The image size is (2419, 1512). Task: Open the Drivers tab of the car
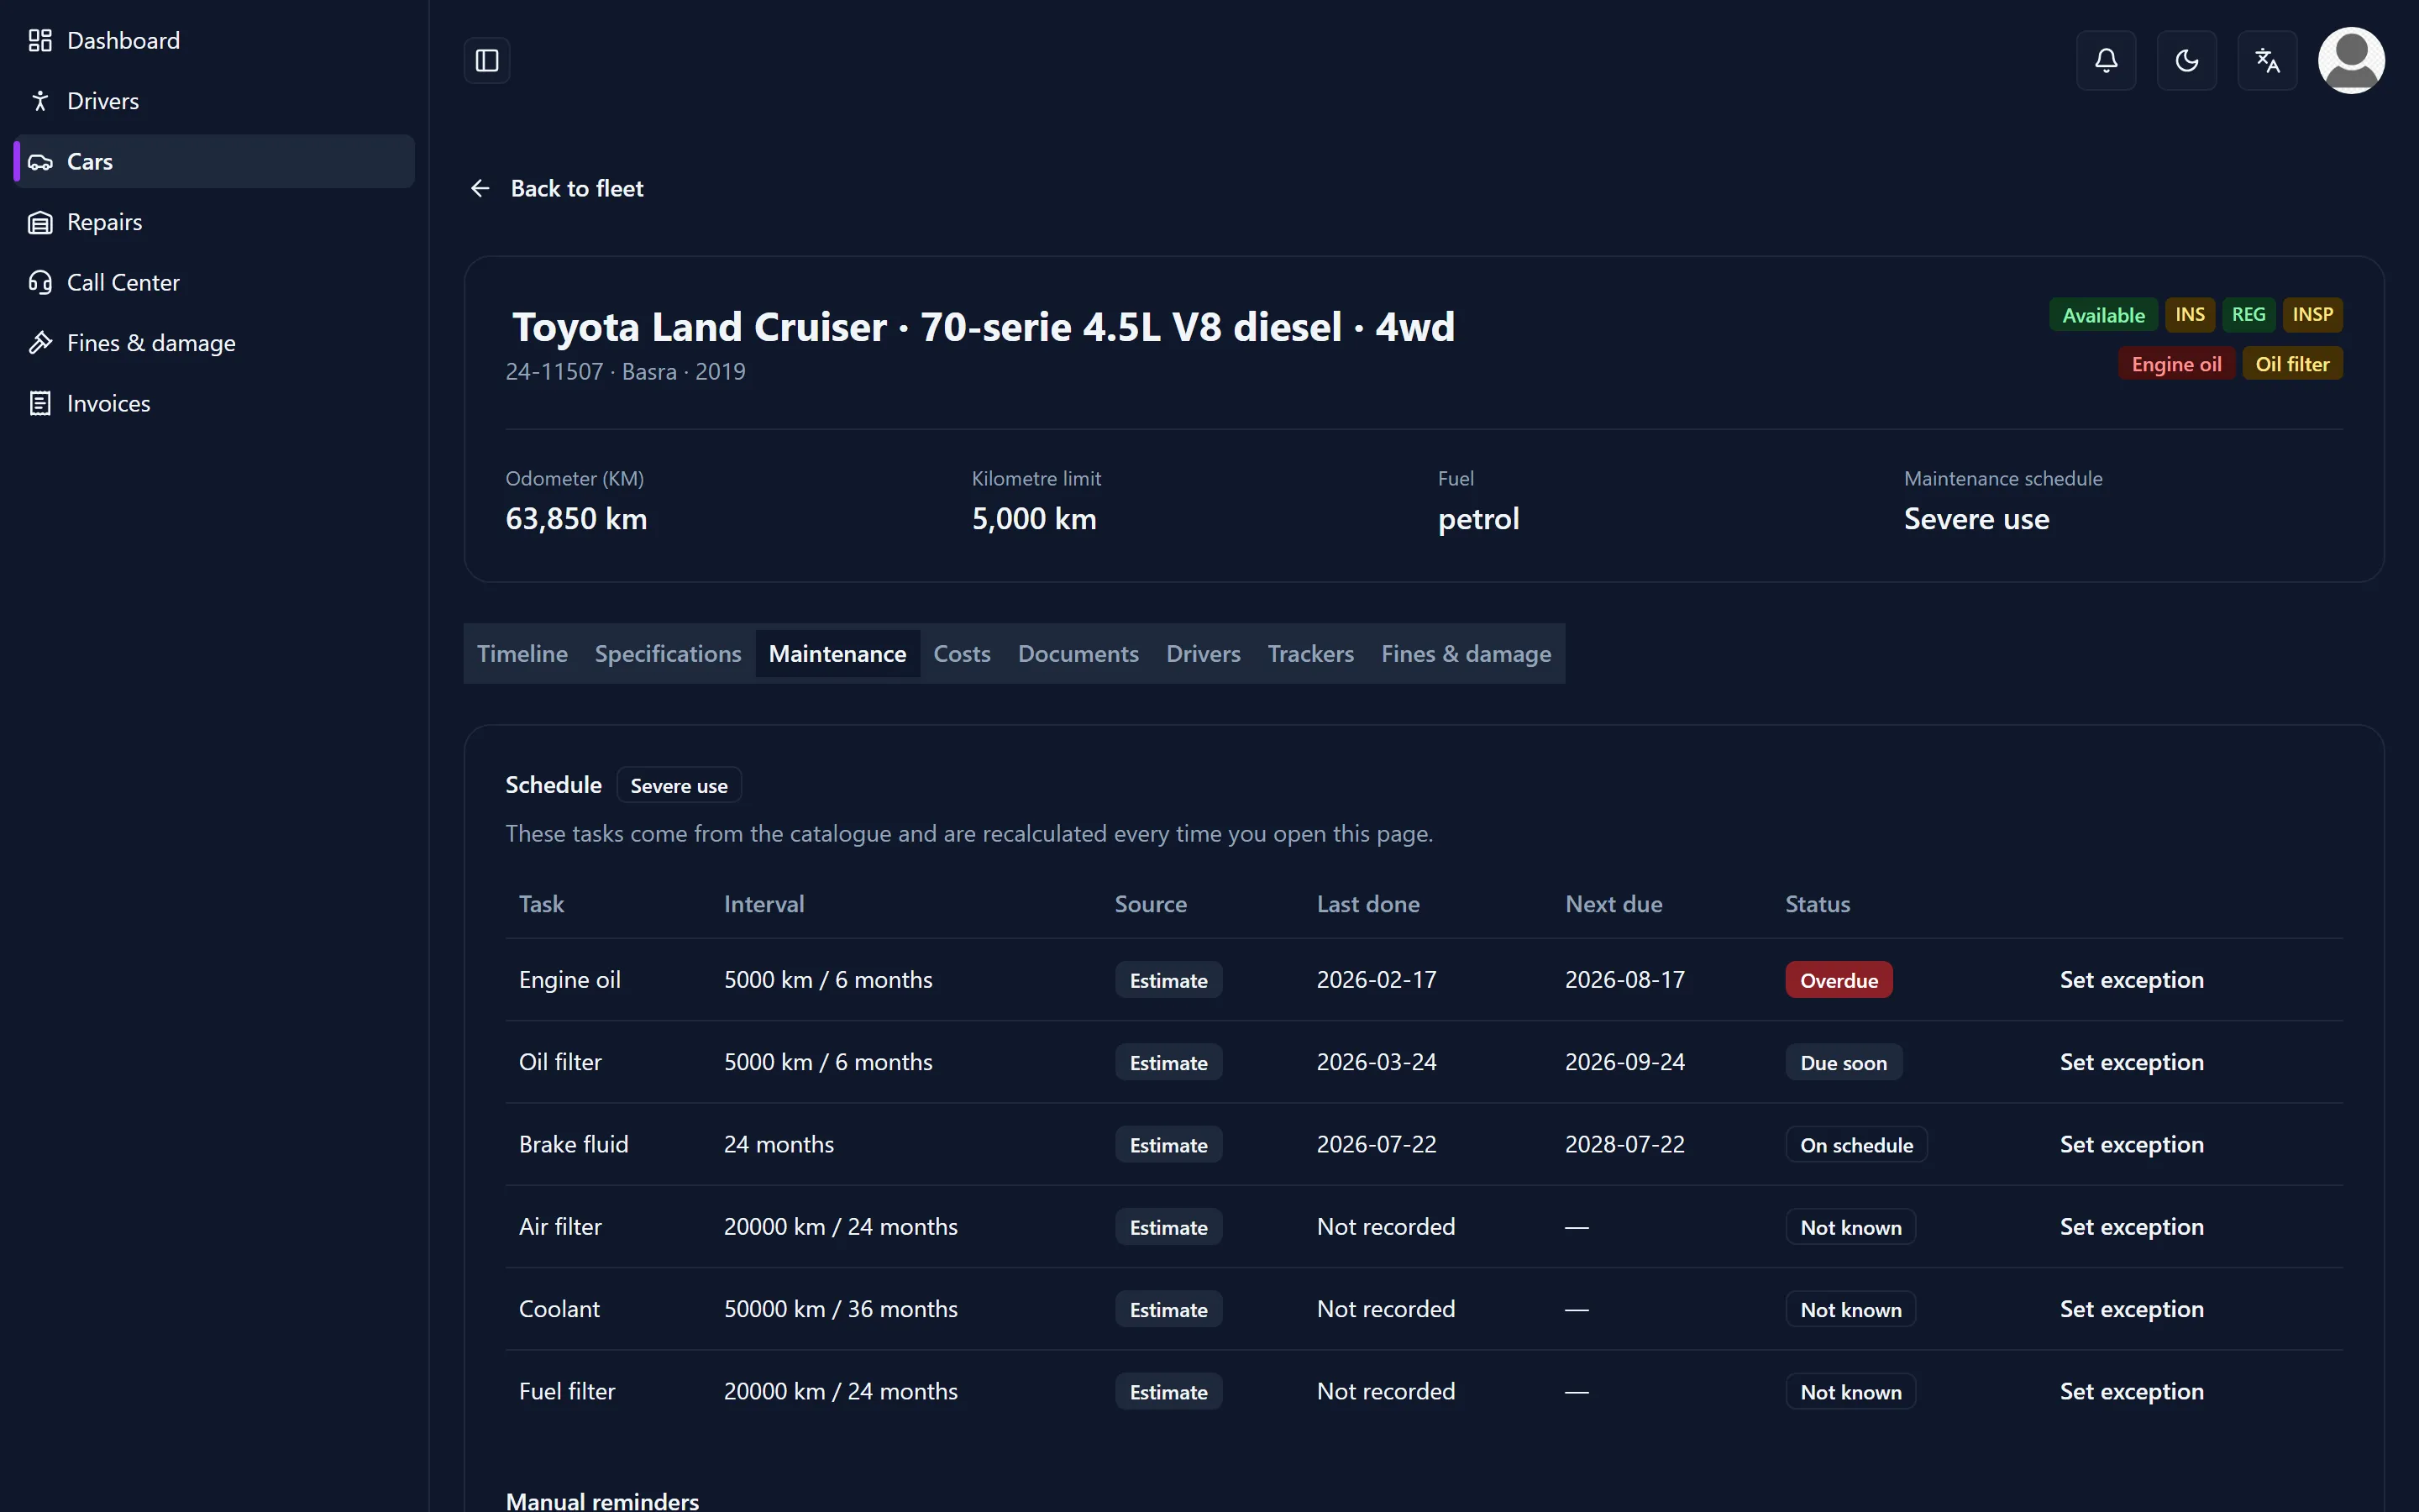click(1203, 654)
